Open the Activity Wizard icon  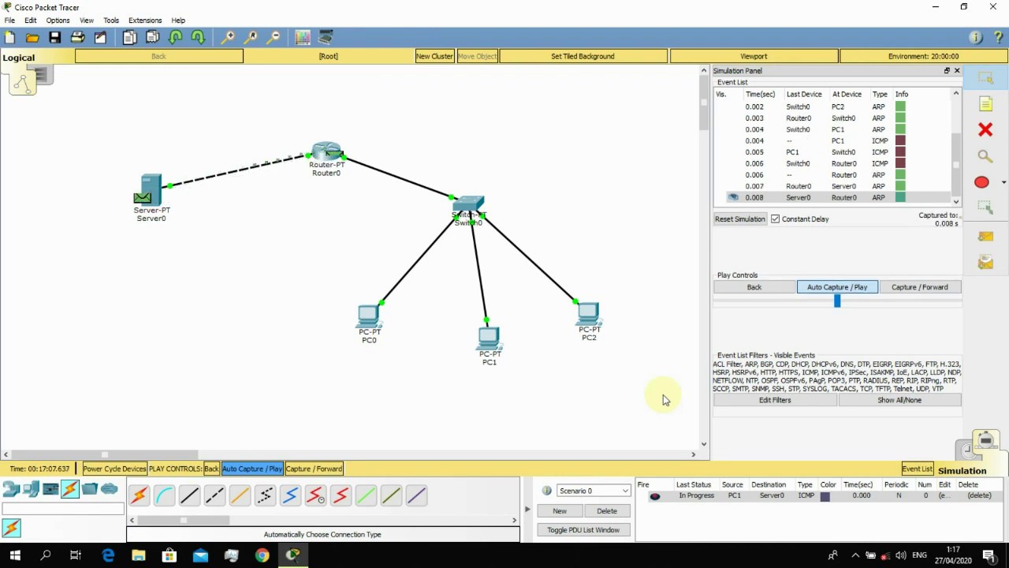point(100,37)
